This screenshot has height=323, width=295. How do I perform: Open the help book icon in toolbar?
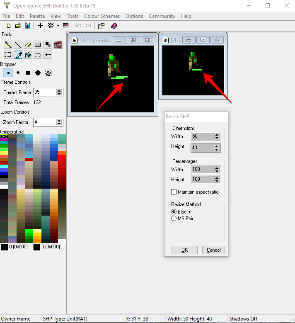114,26
